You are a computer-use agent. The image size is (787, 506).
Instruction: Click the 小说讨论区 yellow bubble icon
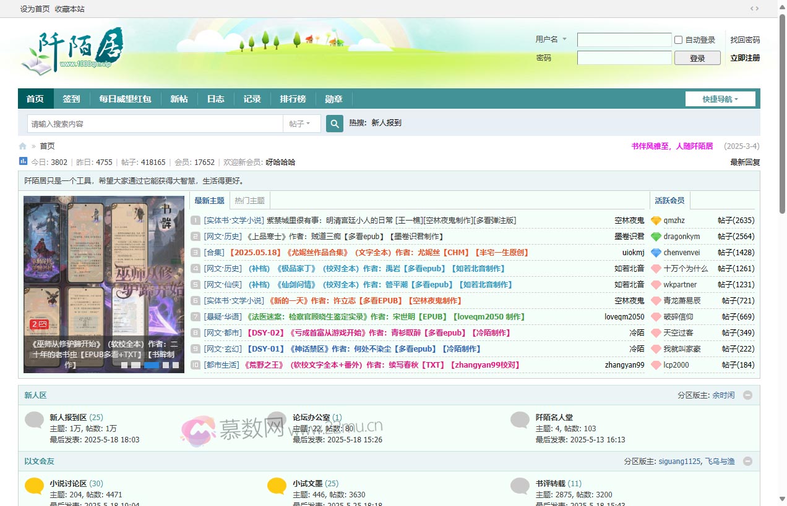tap(34, 486)
